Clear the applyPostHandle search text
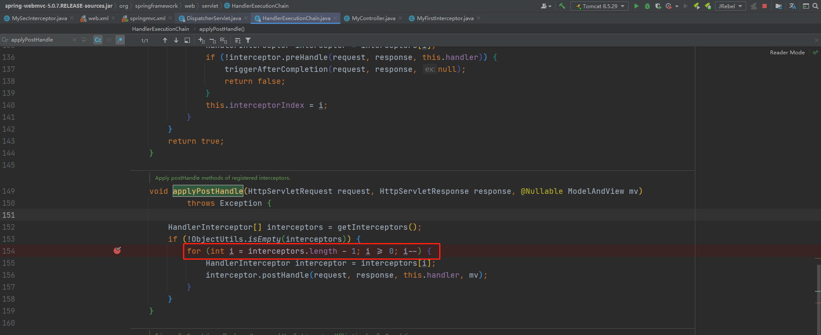 pos(74,40)
